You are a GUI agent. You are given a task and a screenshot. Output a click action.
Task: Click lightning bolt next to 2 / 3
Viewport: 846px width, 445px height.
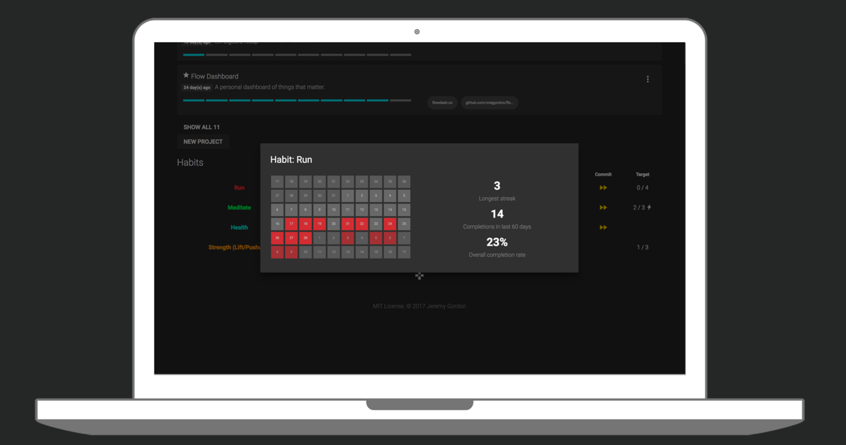point(649,207)
